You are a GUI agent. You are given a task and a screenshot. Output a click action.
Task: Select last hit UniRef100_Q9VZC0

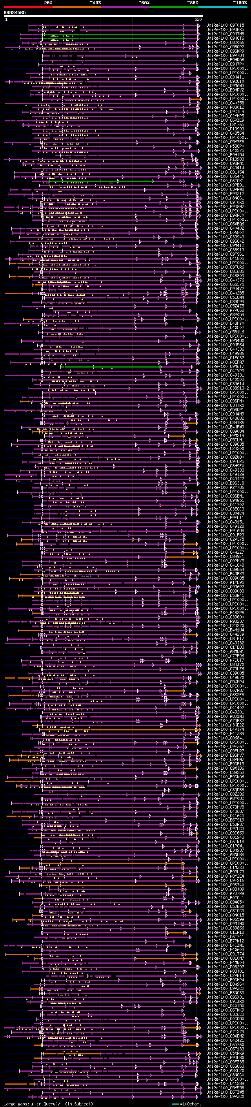coord(225,1096)
